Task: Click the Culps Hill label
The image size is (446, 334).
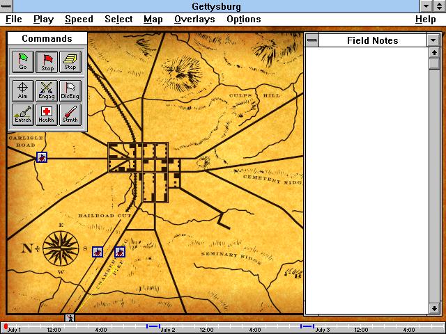Action: (x=254, y=95)
